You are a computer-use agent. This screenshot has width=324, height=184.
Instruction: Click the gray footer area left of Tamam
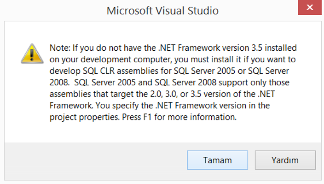95,160
